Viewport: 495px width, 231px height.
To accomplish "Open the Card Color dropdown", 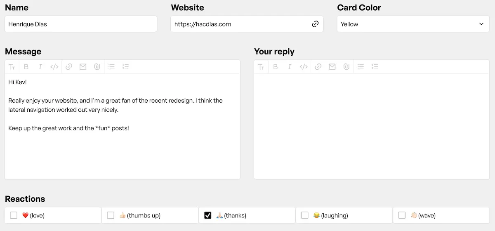I will click(413, 24).
